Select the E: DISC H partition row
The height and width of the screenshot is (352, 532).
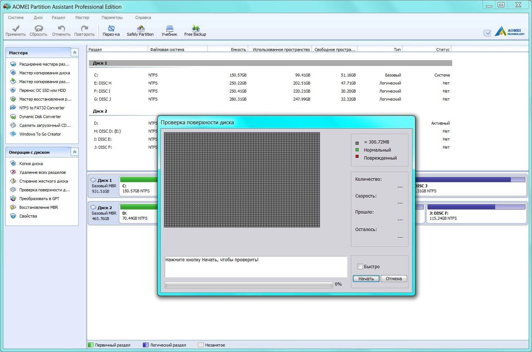(270, 83)
